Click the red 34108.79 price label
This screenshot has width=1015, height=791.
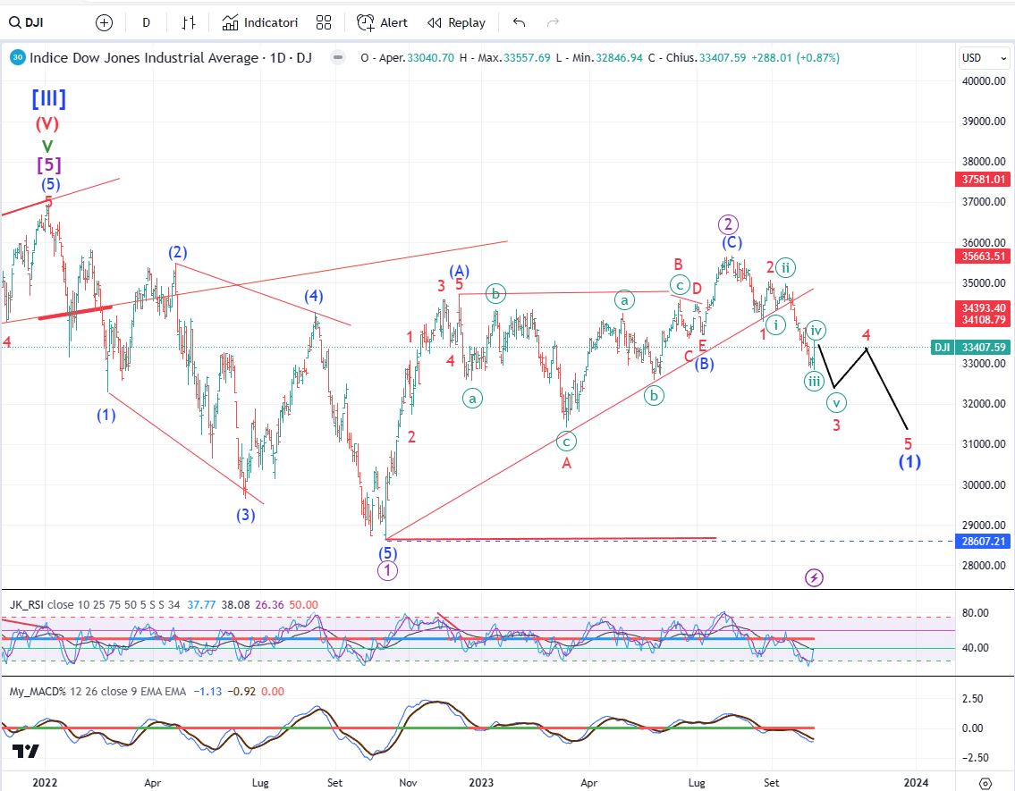[983, 319]
